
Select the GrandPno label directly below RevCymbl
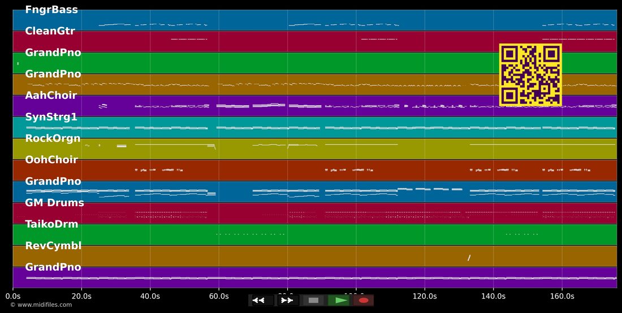[x=53, y=267]
